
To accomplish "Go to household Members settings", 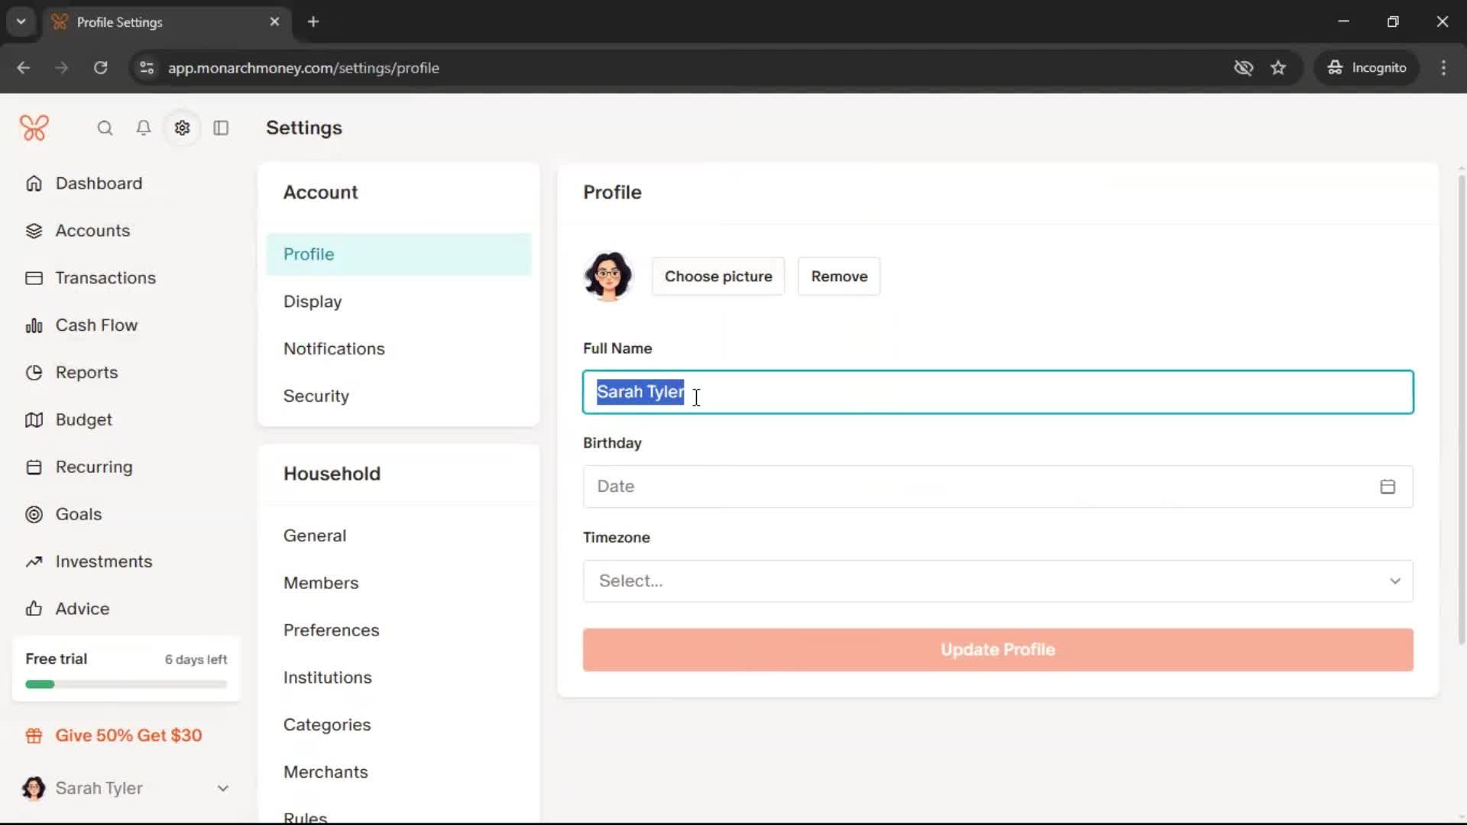I will pos(321,583).
